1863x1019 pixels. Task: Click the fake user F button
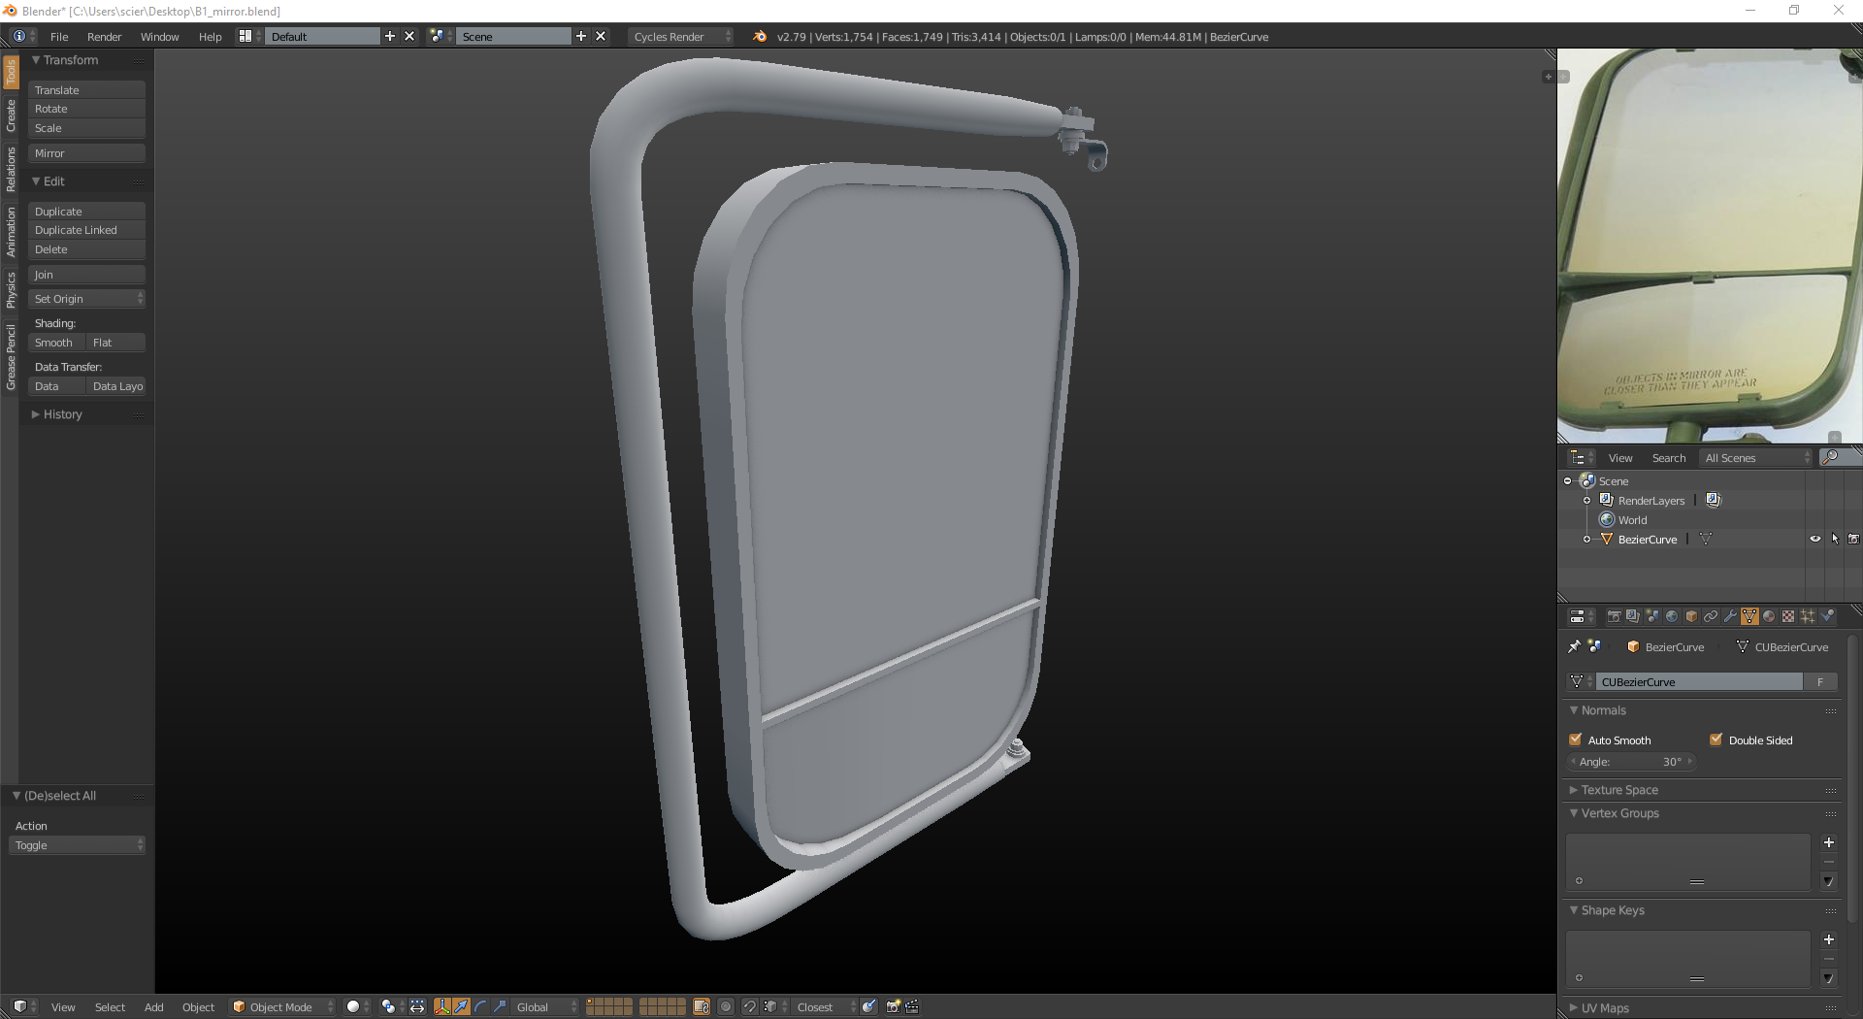point(1820,681)
